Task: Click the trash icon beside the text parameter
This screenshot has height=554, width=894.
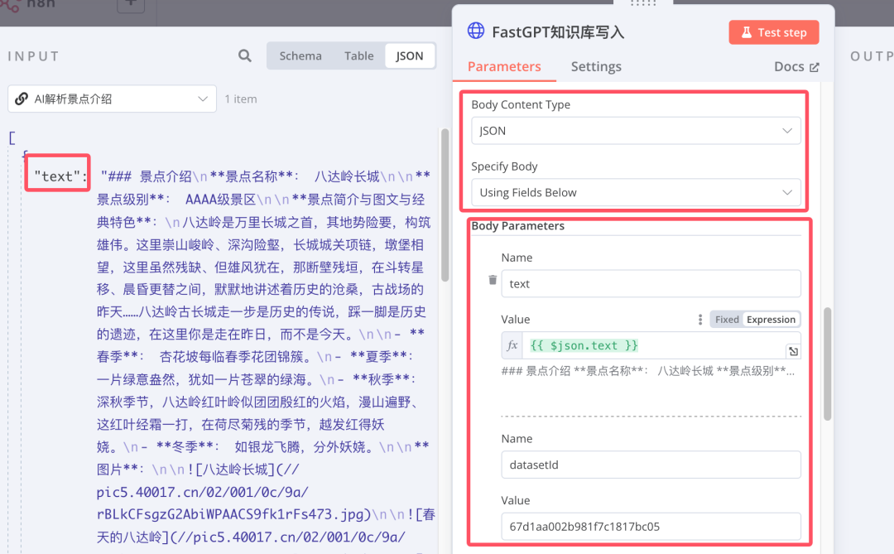Action: 493,280
